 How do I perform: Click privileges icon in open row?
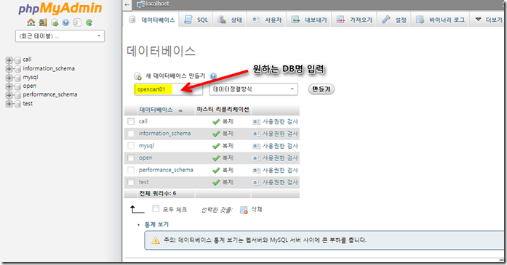256,158
